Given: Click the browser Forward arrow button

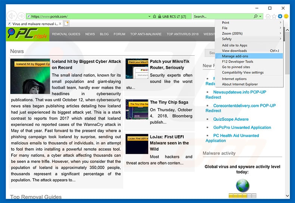Looking at the screenshot, I should tap(21, 16).
